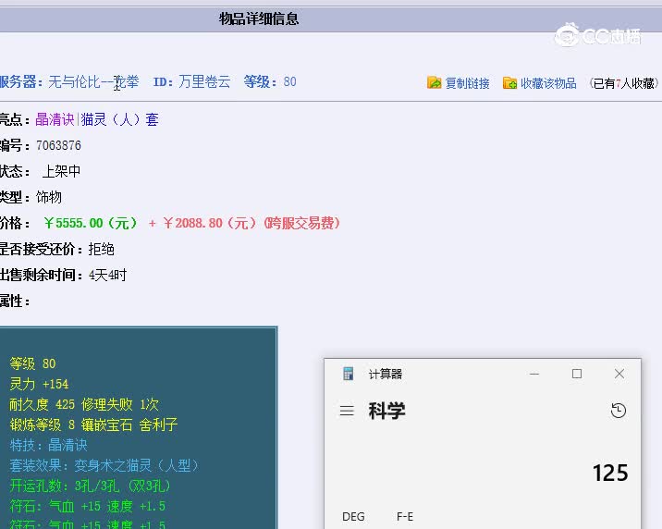Add to favorites with 收藏该物品 link

[548, 83]
